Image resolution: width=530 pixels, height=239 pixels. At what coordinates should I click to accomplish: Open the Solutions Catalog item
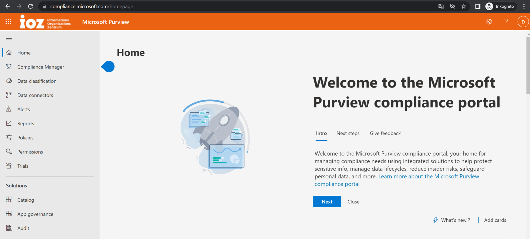pos(50,200)
